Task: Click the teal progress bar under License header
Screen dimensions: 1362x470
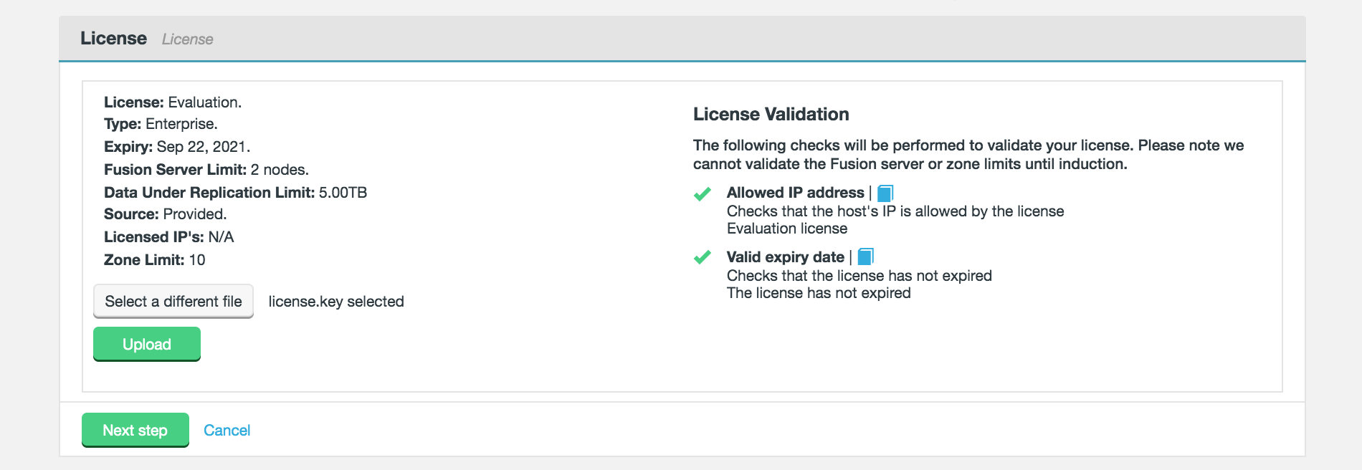Action: click(681, 62)
